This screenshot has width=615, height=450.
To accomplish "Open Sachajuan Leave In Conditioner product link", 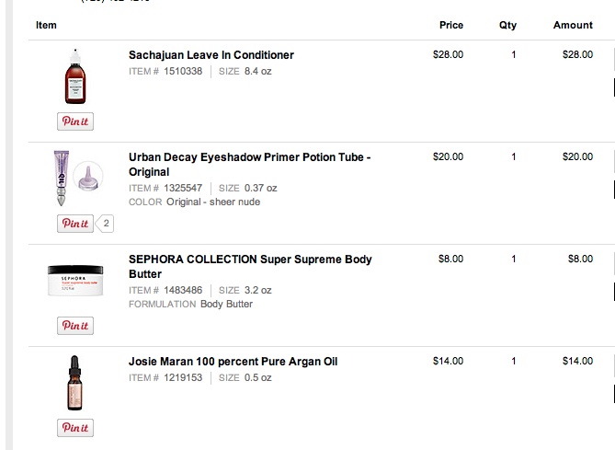I will pos(211,55).
